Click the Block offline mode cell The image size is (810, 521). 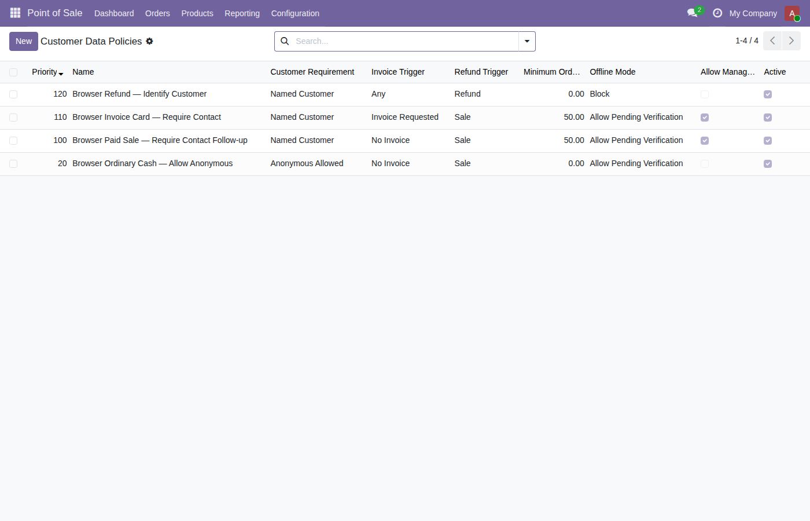(600, 94)
